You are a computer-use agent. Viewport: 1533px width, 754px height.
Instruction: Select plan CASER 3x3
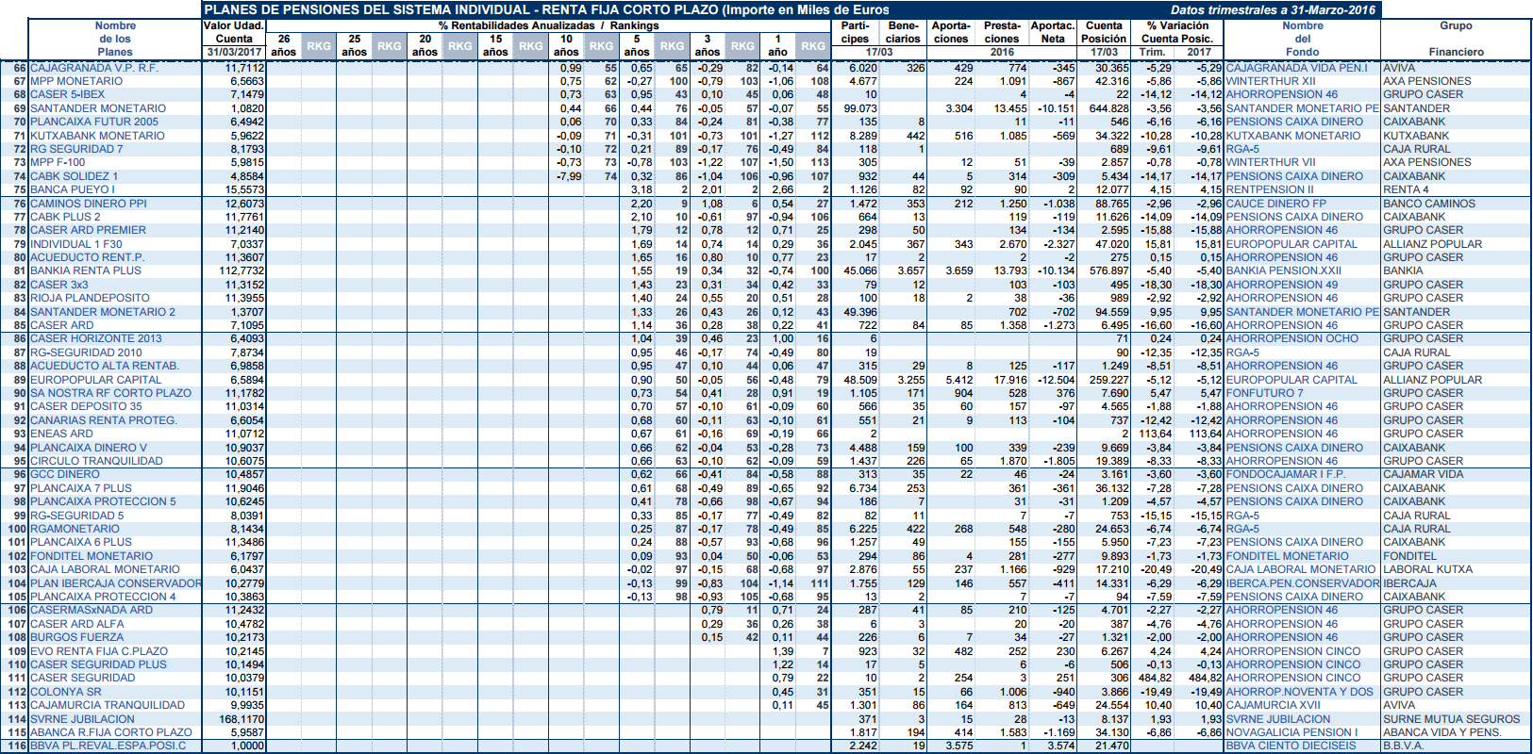click(59, 285)
